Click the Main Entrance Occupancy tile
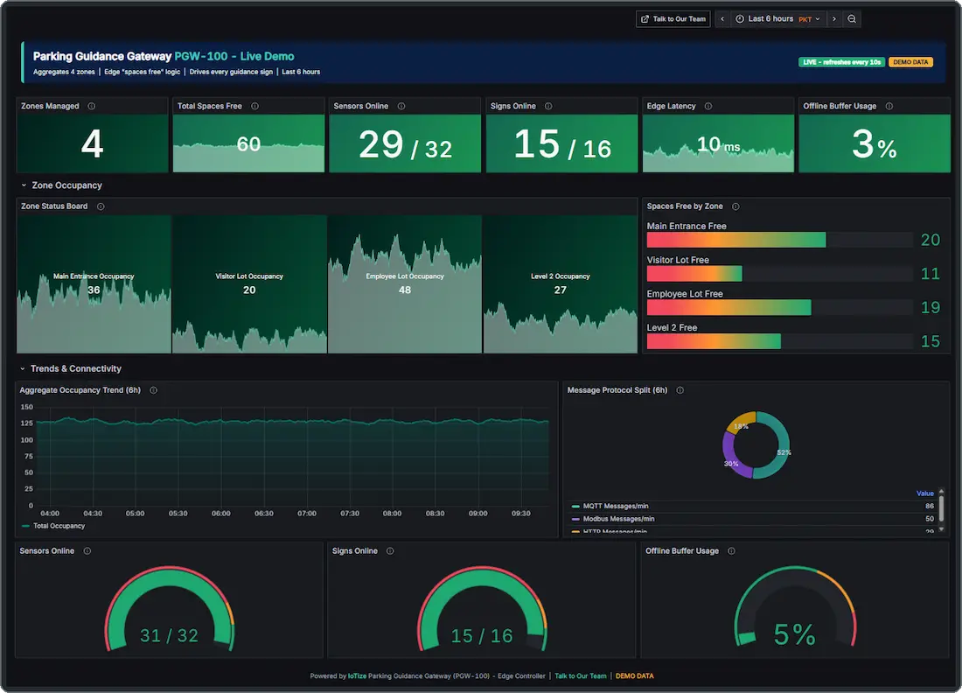 click(94, 284)
